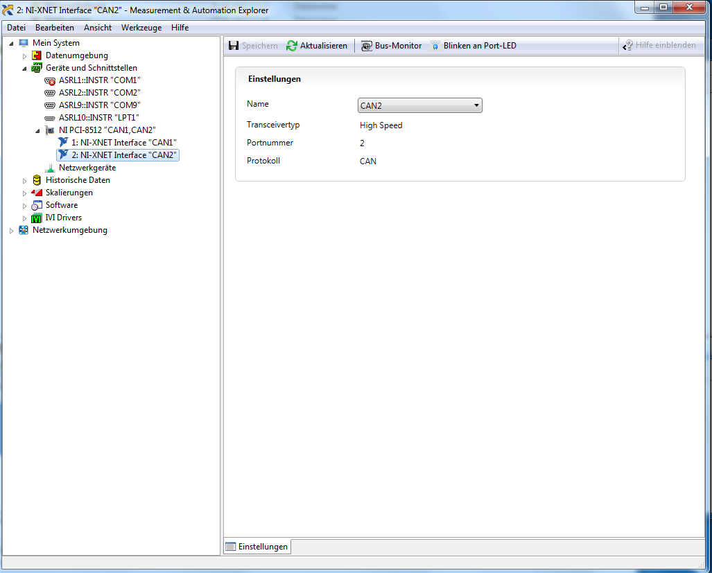Click the Netzwerkumgebung icon
712x573 pixels.
(x=24, y=230)
